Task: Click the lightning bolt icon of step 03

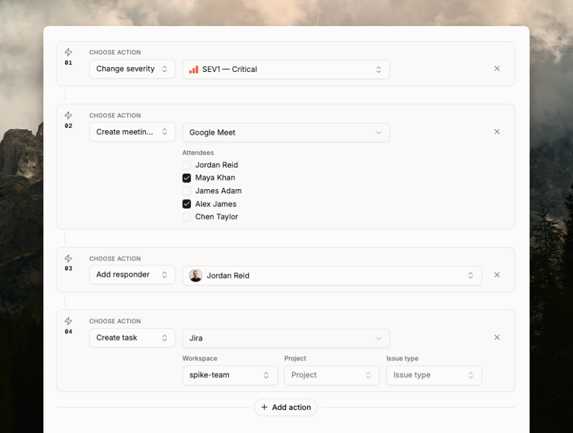Action: (68, 259)
